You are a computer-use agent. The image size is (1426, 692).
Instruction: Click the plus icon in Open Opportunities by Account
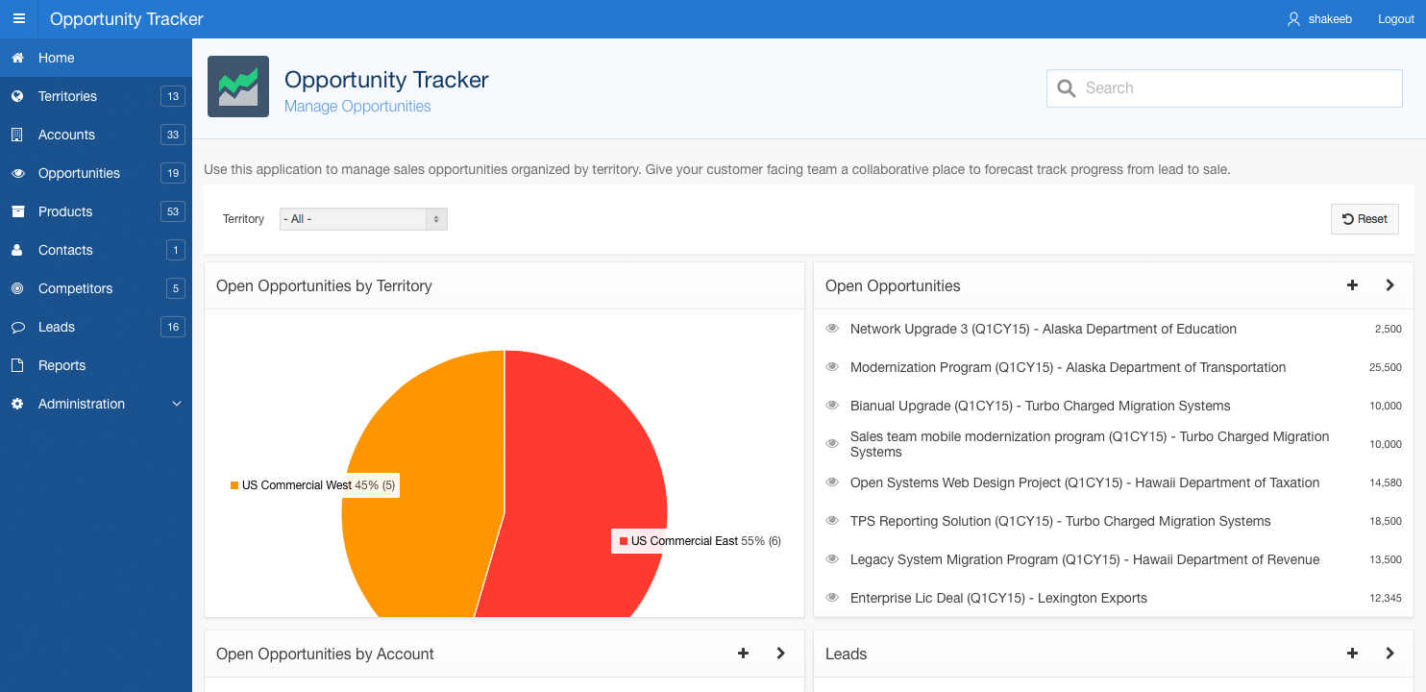click(743, 654)
